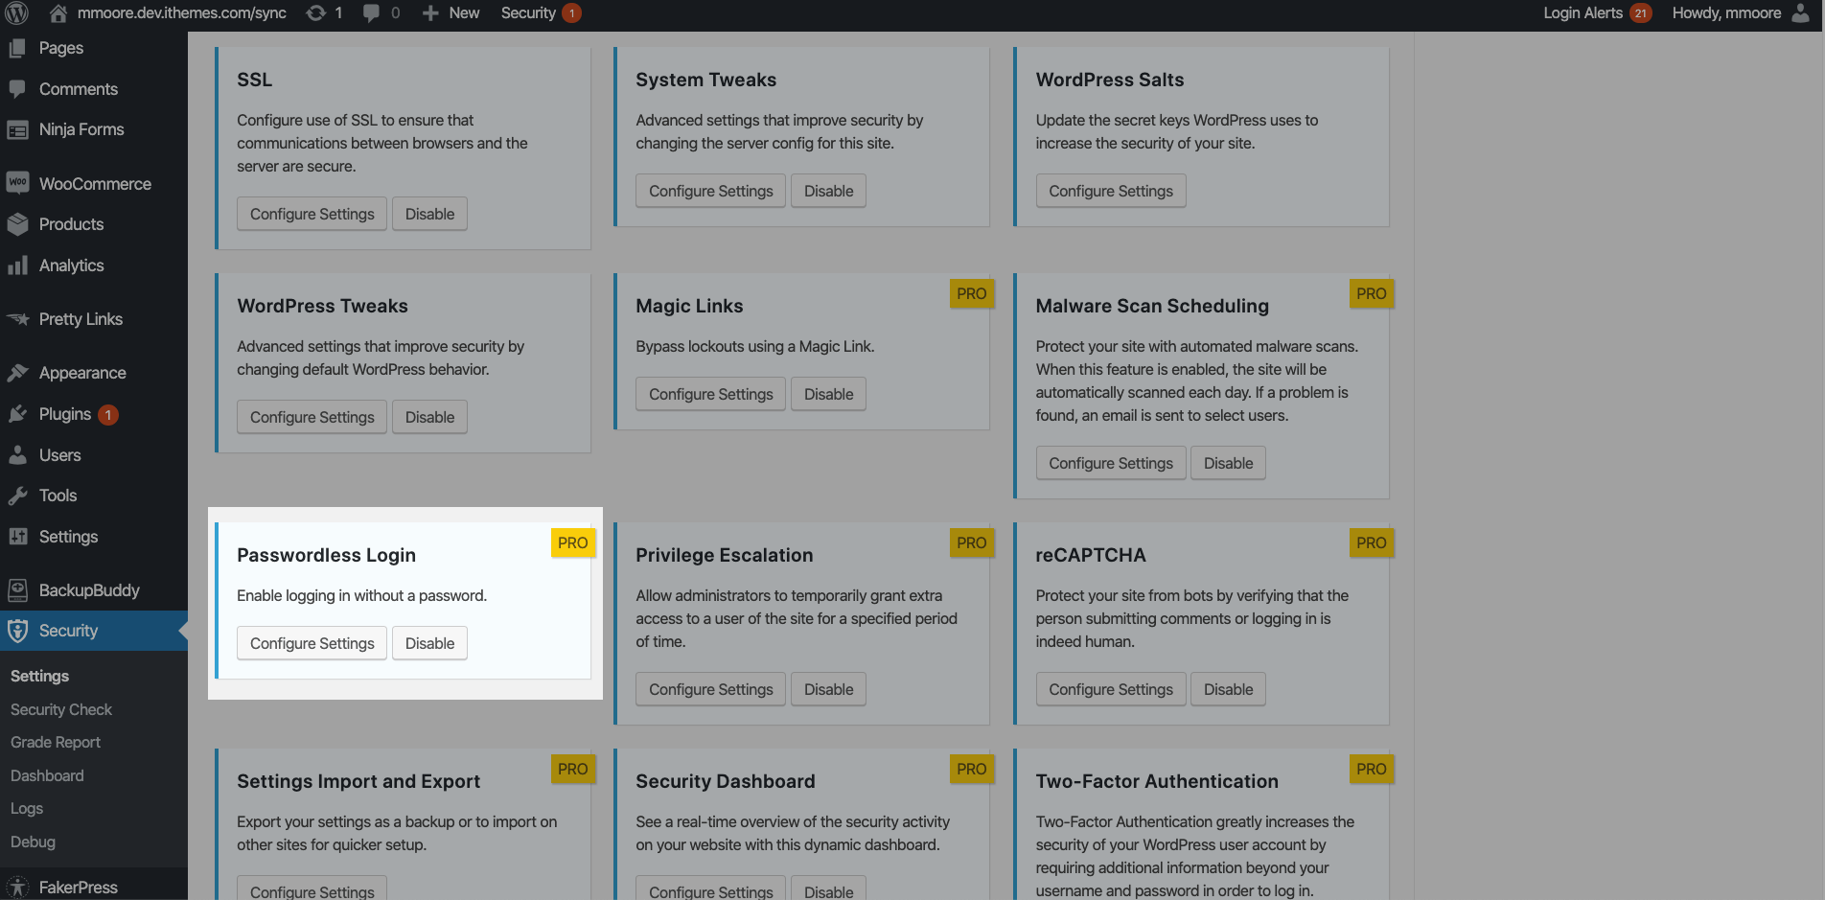Click the Analytics bar chart icon
Viewport: 1825px width, 900px height.
17,265
